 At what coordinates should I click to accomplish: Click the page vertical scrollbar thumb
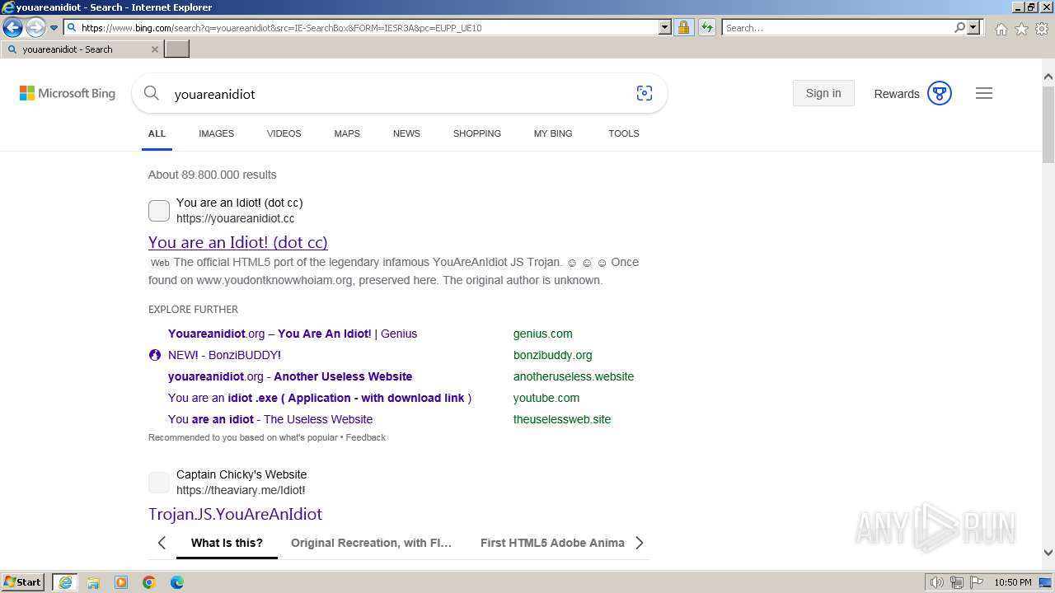point(1048,124)
